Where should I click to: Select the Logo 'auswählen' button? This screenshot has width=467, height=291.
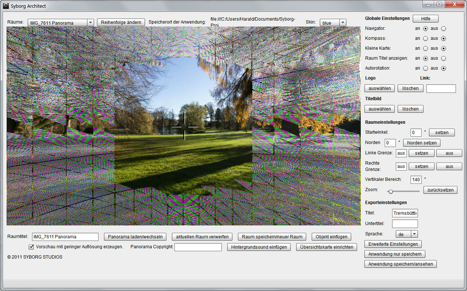(380, 88)
